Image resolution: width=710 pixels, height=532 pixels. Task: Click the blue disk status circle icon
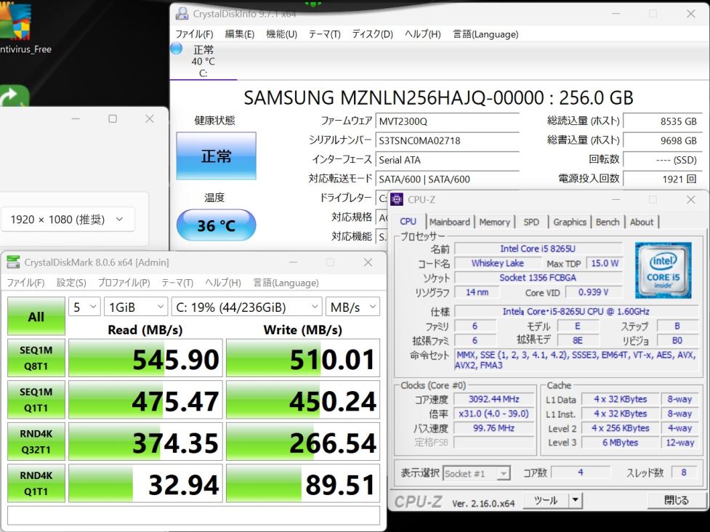pyautogui.click(x=177, y=49)
